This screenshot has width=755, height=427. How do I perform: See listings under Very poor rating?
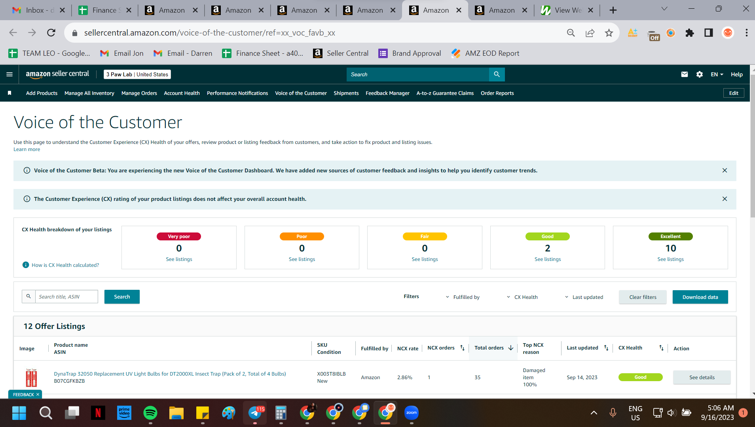pos(179,259)
